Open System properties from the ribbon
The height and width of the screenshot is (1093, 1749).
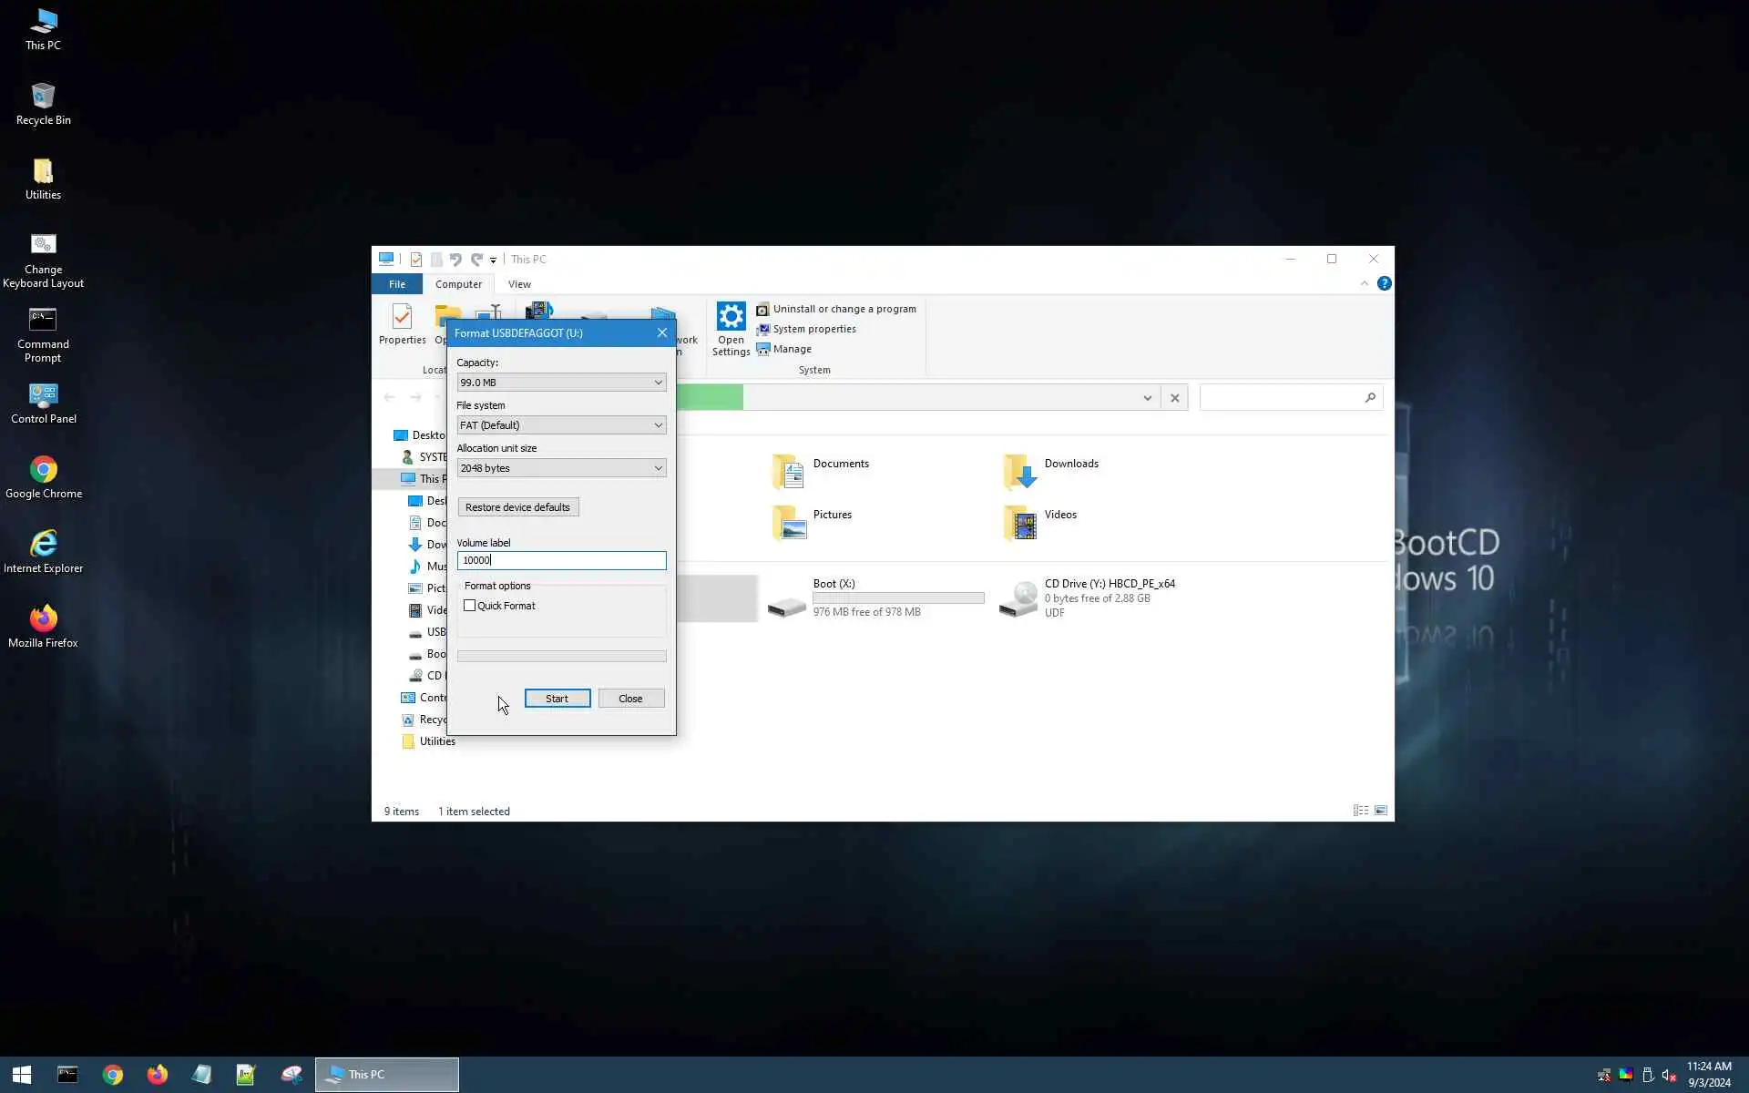coord(813,329)
